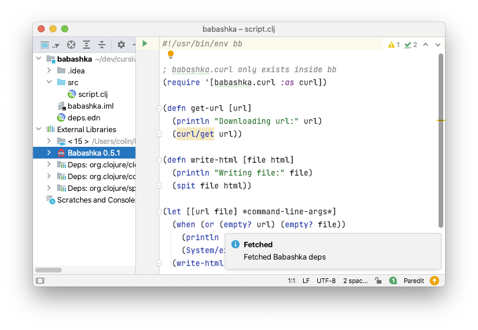
Task: Open 2 spaces indent settings
Action: 356,281
